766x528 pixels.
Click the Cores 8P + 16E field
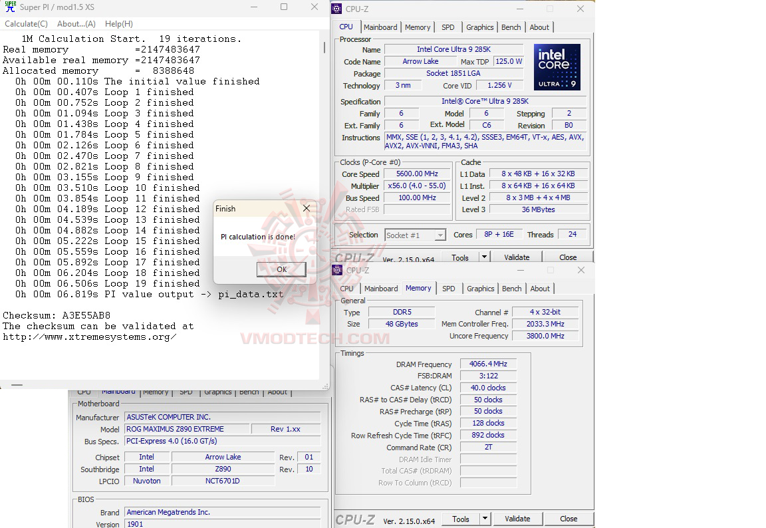499,235
